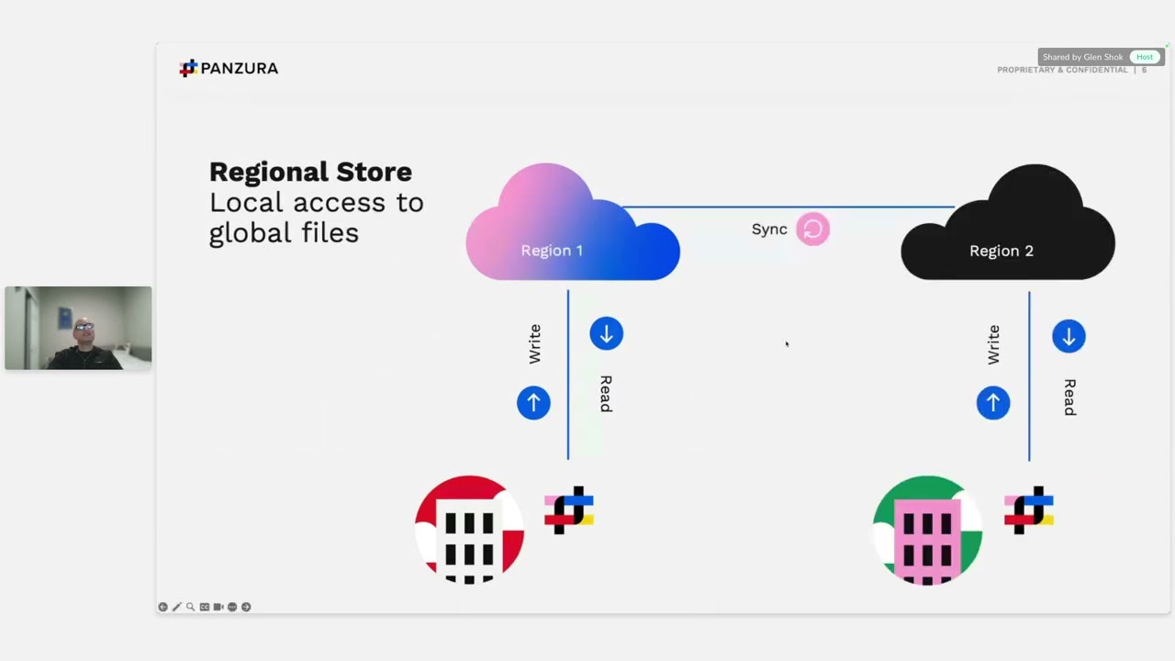Image resolution: width=1175 pixels, height=661 pixels.
Task: Advance to next slide using the forward arrow
Action: [x=246, y=607]
